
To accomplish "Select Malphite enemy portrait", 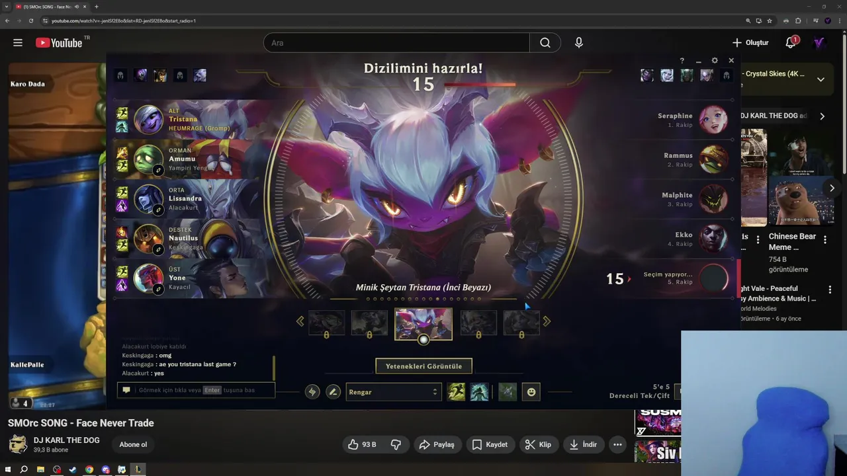I will click(713, 199).
